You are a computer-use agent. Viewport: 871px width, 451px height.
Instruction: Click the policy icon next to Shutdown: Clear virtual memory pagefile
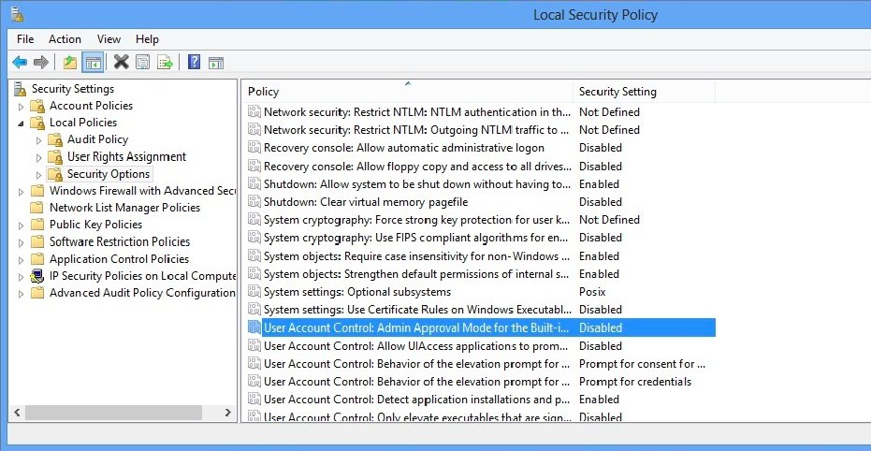[254, 201]
